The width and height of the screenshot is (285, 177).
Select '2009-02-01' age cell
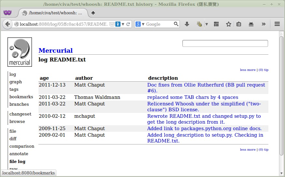tap(52, 135)
